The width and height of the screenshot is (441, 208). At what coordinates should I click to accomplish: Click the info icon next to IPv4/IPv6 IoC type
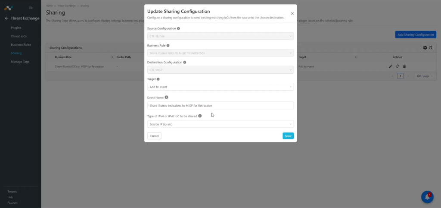[x=200, y=116]
